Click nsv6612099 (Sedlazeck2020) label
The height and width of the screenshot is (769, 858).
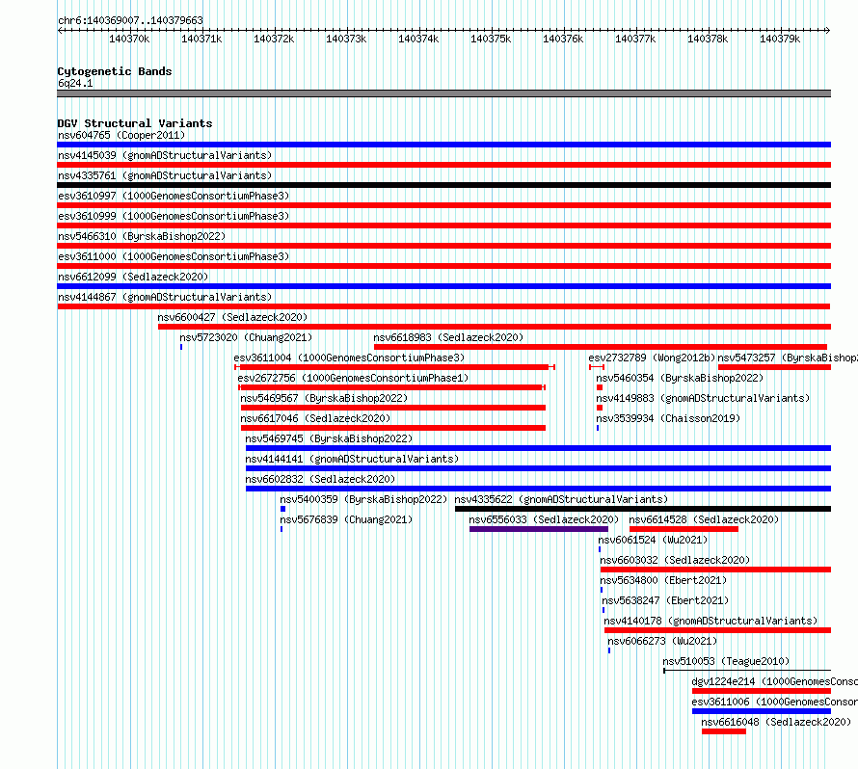(133, 277)
